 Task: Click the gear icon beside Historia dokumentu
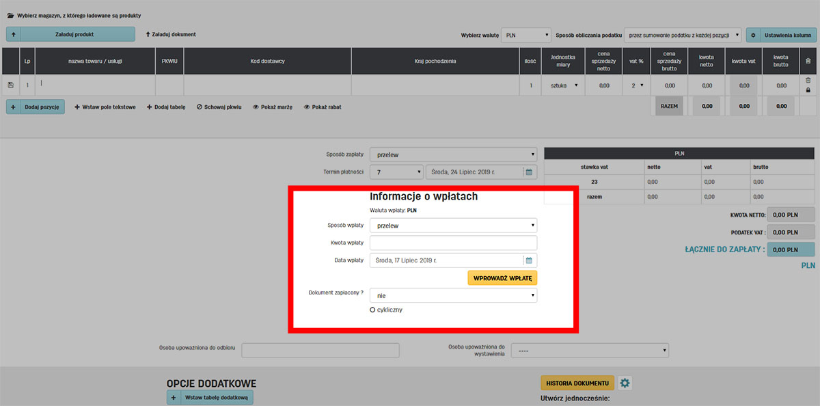coord(625,383)
